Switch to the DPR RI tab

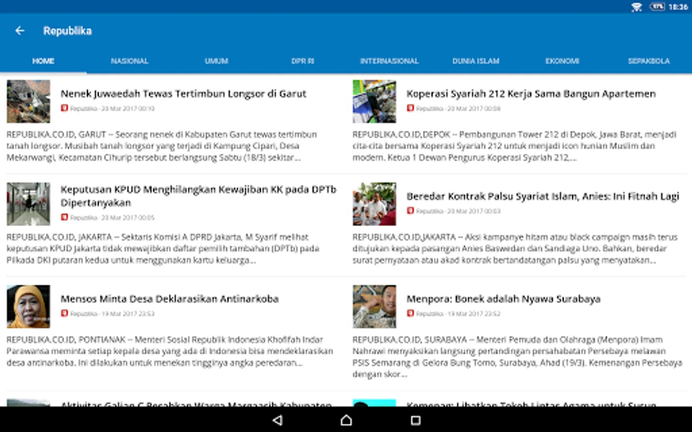pos(303,61)
